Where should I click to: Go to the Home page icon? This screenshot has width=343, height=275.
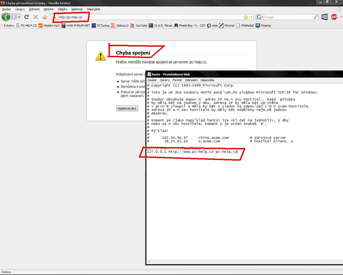(45, 17)
